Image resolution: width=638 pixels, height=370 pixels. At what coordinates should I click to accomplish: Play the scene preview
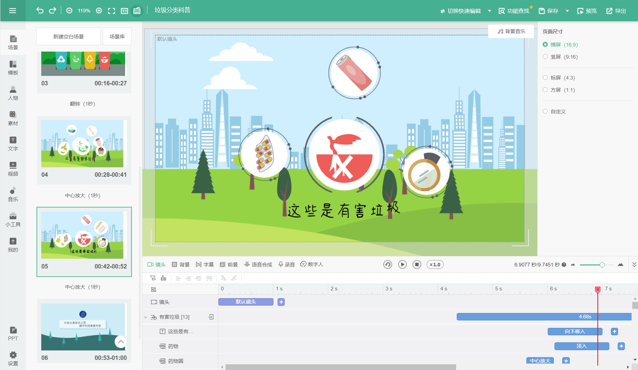point(402,264)
